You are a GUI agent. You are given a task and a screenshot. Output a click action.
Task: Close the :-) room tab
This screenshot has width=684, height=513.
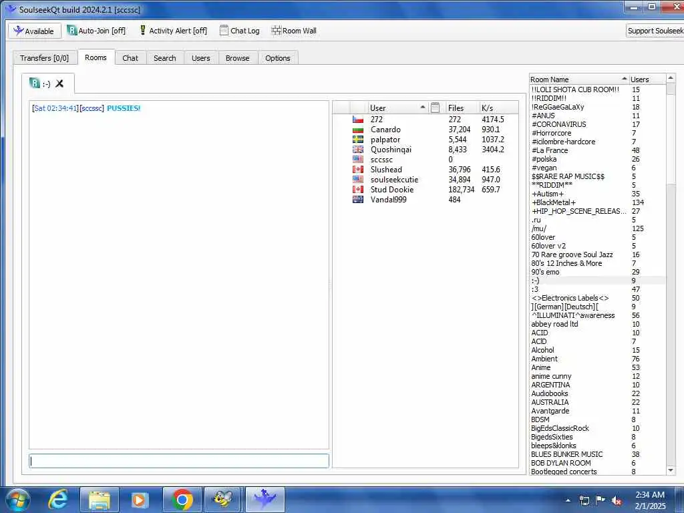59,83
